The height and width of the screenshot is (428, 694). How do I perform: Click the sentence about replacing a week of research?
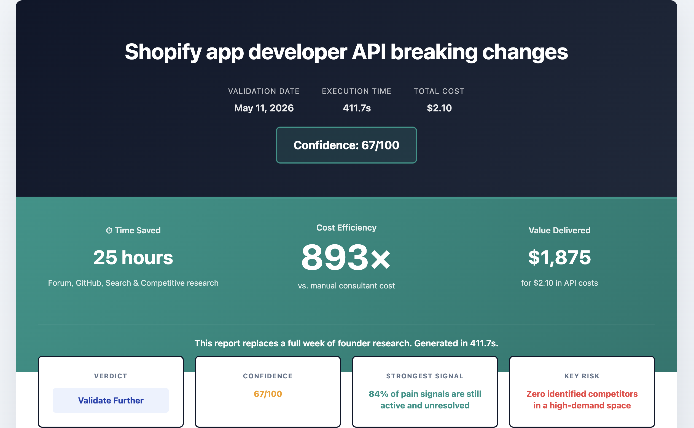tap(346, 343)
